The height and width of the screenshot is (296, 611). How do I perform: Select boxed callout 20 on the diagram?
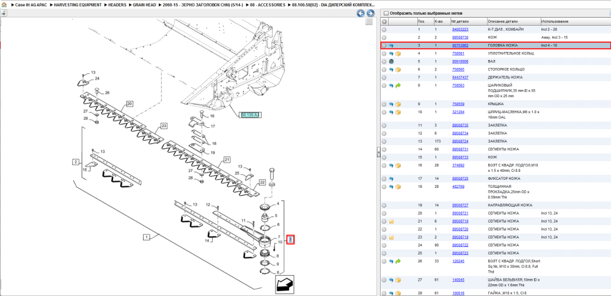[x=130, y=104]
